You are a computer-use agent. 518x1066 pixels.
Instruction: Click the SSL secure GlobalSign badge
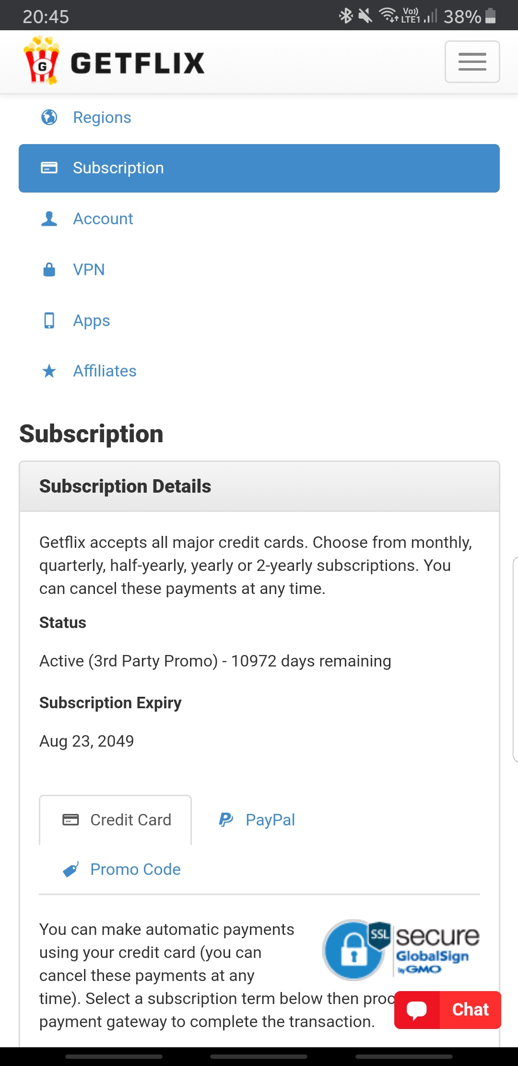click(x=401, y=950)
